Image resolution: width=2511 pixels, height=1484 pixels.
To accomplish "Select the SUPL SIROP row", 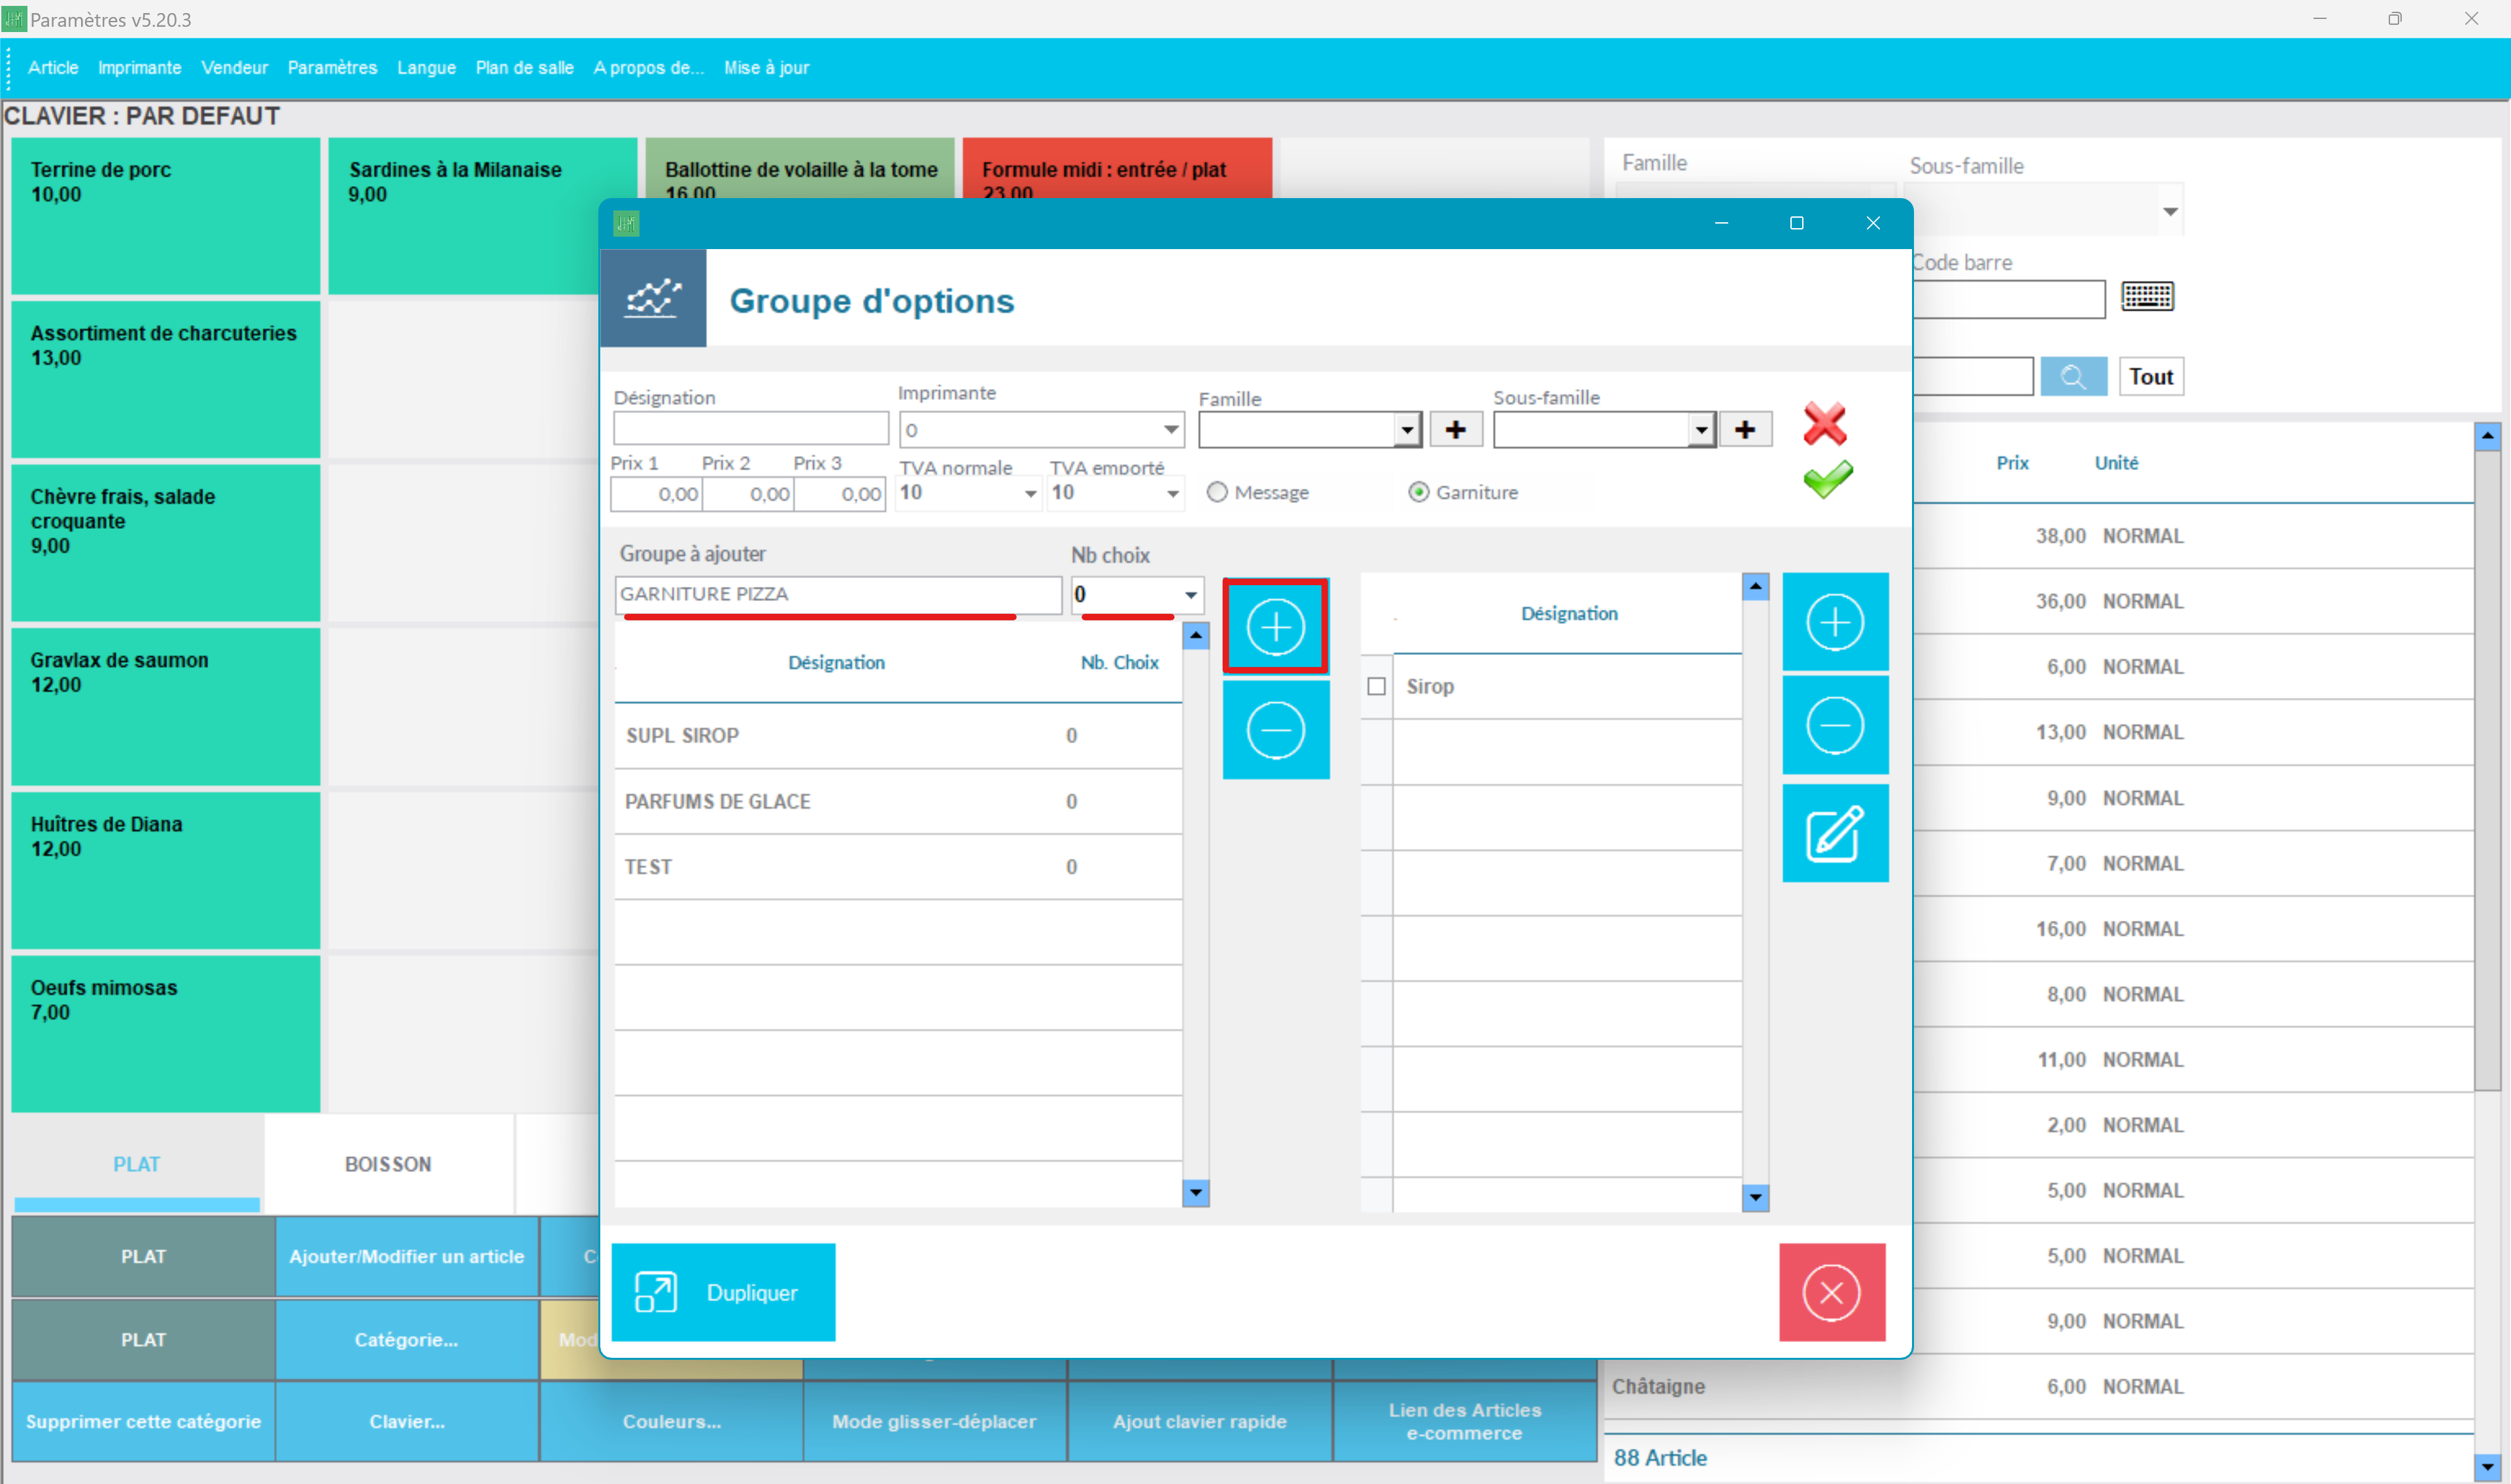I will click(x=898, y=736).
